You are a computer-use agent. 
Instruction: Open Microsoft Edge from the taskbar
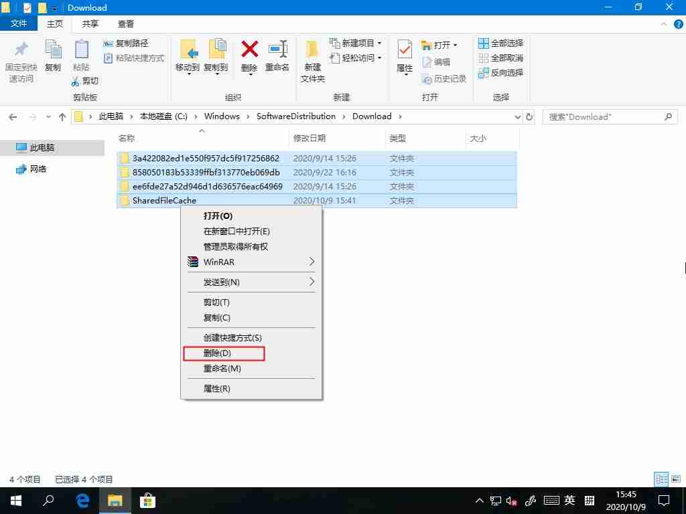tap(82, 500)
